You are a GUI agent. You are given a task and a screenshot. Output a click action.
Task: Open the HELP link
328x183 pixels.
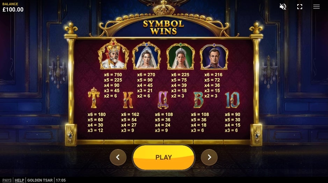tap(19, 180)
